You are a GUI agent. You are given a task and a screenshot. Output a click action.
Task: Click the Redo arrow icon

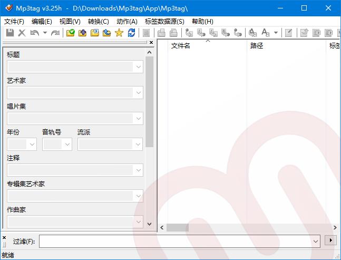[55, 33]
